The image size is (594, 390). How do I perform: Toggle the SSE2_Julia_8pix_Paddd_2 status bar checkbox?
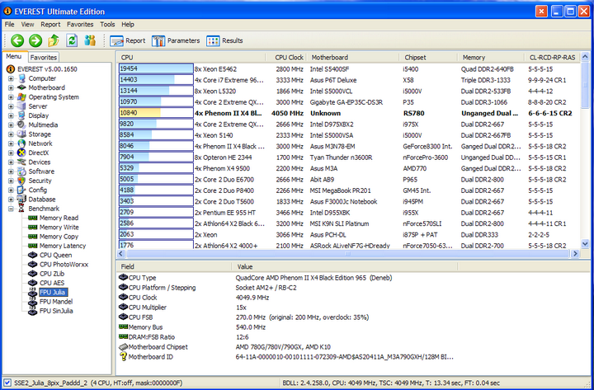7,383
